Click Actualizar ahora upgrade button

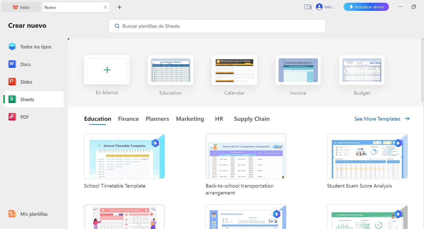(366, 7)
